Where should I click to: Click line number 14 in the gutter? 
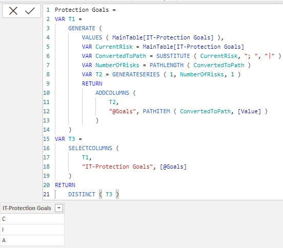click(x=46, y=130)
